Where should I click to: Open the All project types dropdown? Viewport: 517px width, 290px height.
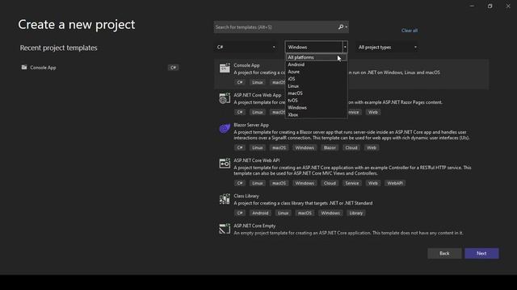(x=388, y=48)
